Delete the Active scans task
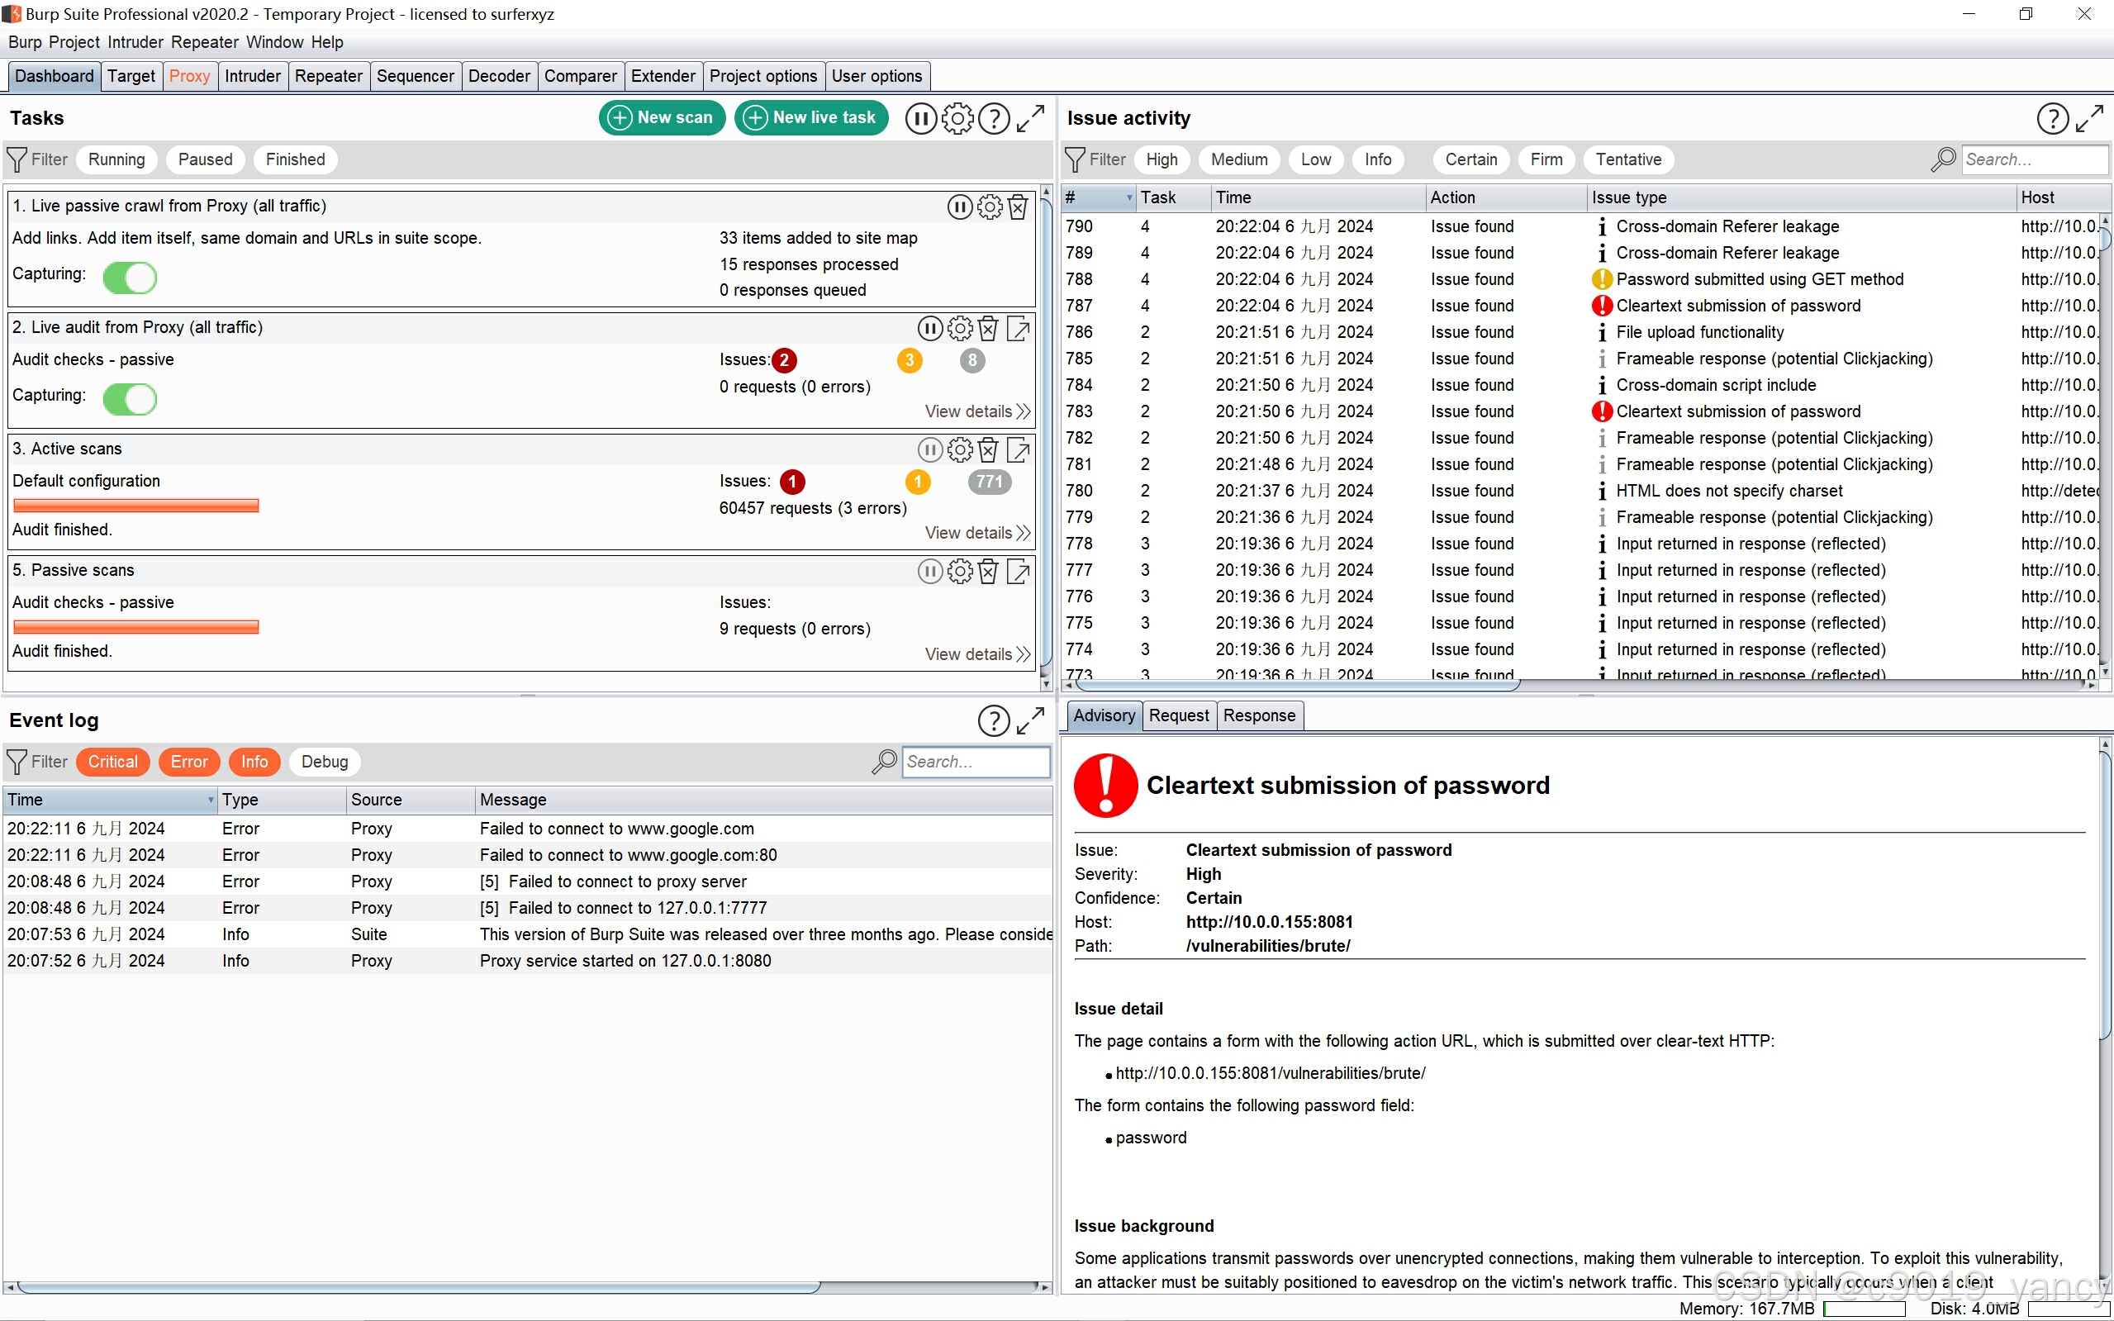This screenshot has width=2114, height=1321. pyautogui.click(x=988, y=450)
